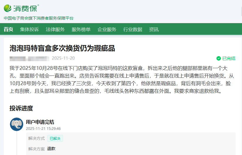Open 资讯 from the top navigation
Viewport: 242px width, 155px height.
(x=154, y=29)
